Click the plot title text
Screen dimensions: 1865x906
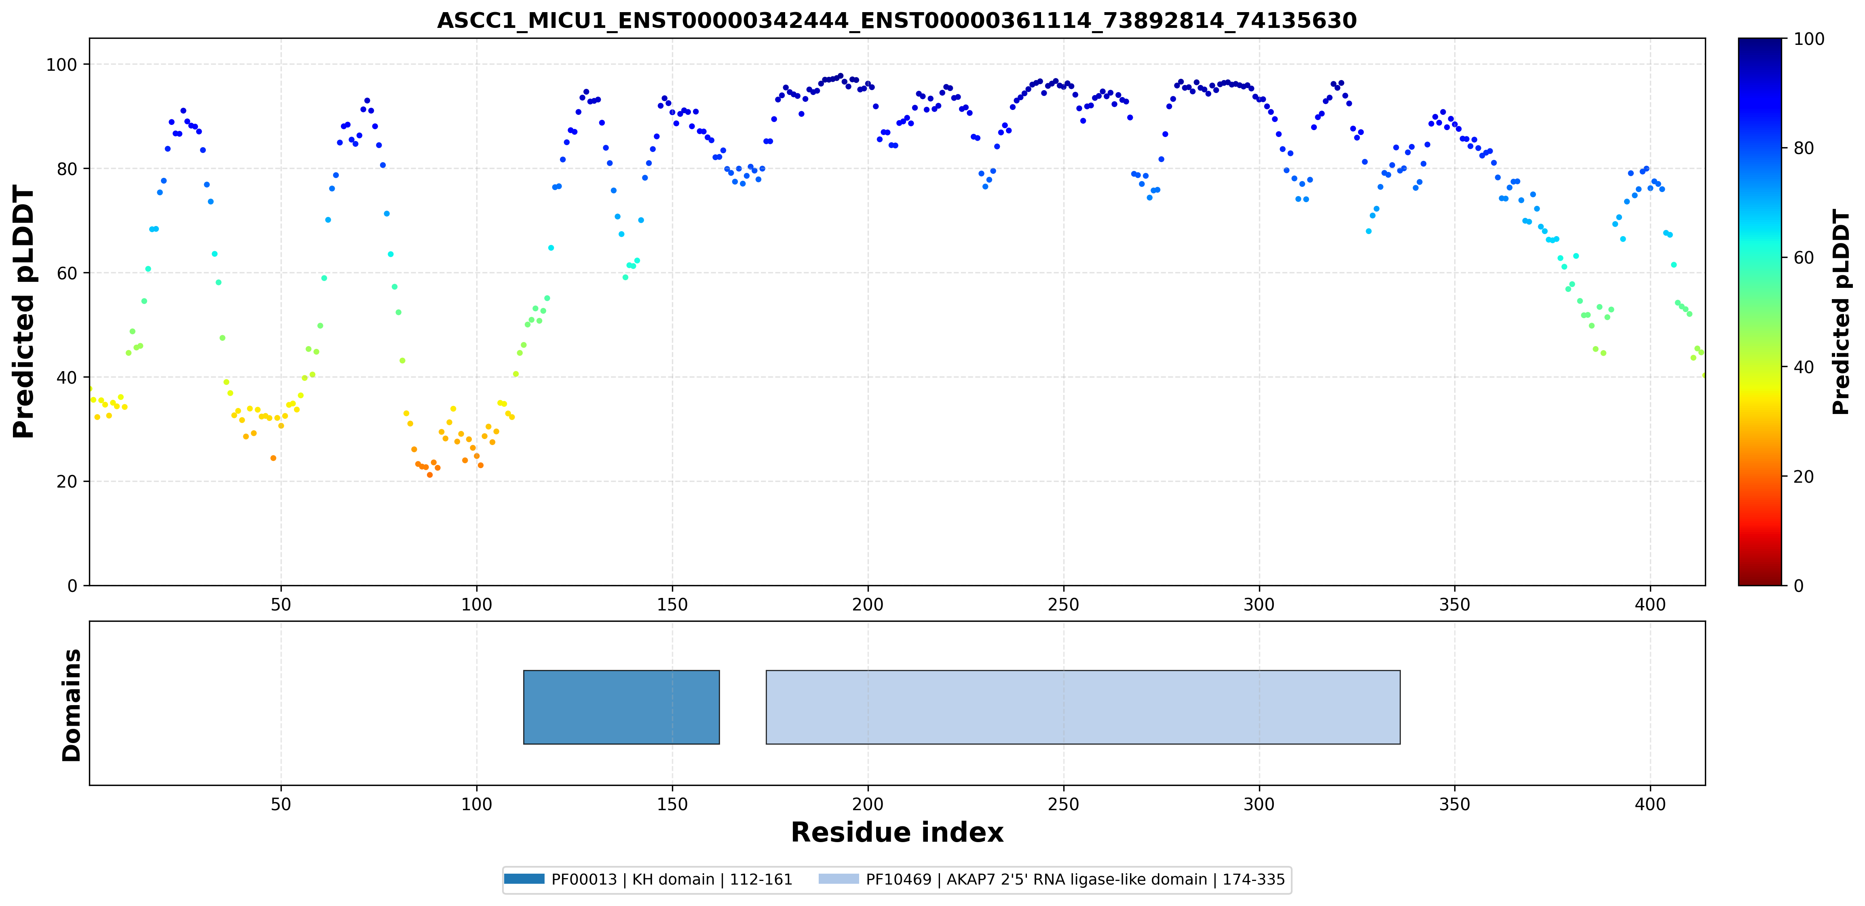click(x=896, y=20)
